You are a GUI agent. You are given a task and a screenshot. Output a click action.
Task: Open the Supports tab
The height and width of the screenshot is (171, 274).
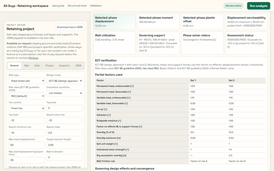64,66
